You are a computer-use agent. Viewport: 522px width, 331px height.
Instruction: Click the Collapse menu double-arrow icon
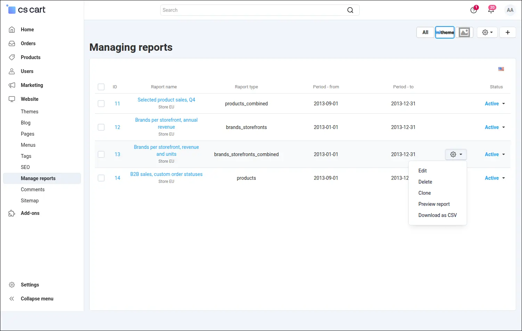(12, 299)
